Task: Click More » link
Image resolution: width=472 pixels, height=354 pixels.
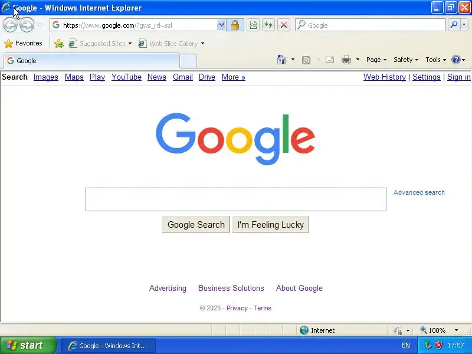Action: coord(233,77)
